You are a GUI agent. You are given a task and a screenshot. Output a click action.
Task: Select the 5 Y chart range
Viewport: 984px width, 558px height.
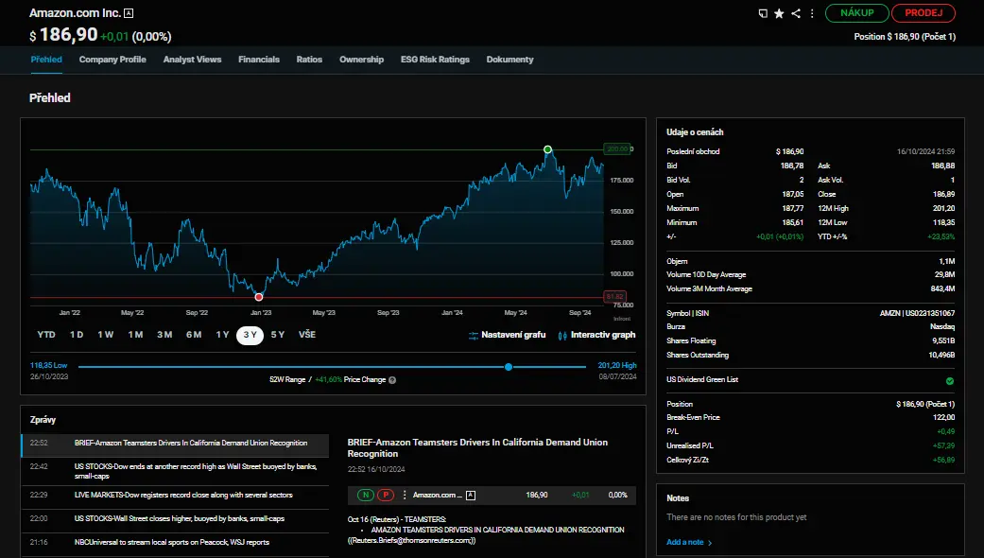[x=277, y=335]
